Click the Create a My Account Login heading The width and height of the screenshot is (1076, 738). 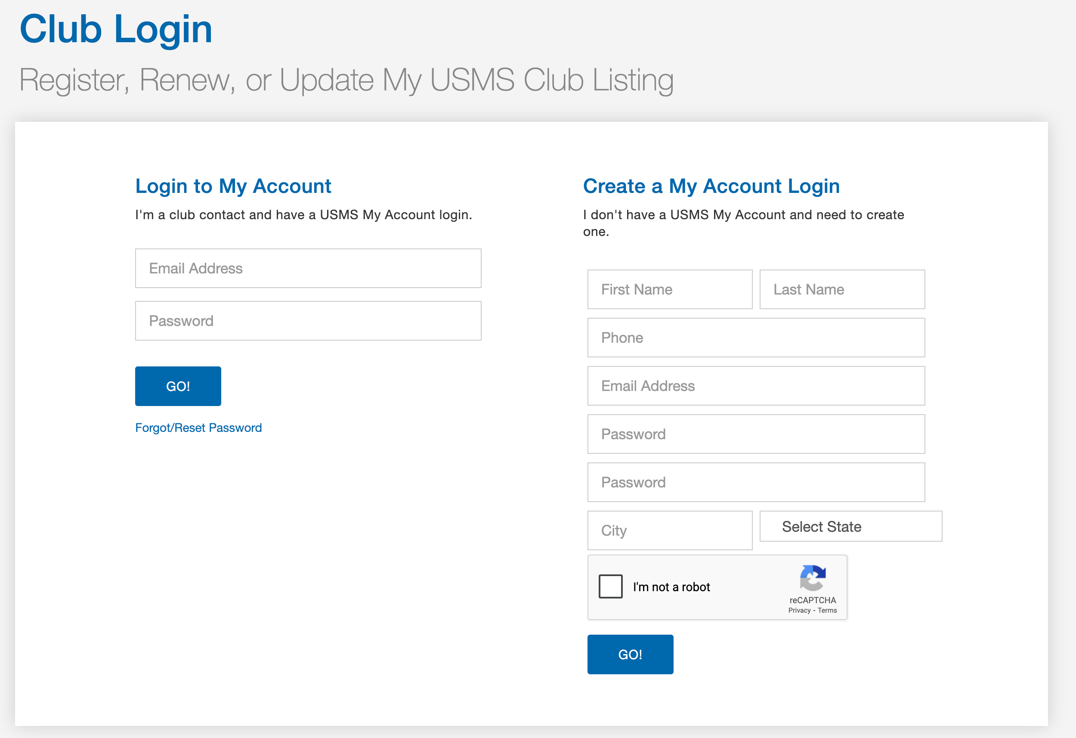(711, 186)
